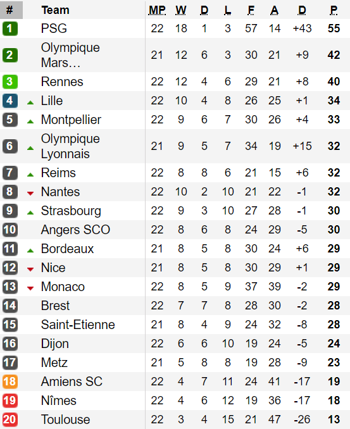This screenshot has height=429, width=350.
Task: Click the orange position 18 badge
Action: click(10, 382)
